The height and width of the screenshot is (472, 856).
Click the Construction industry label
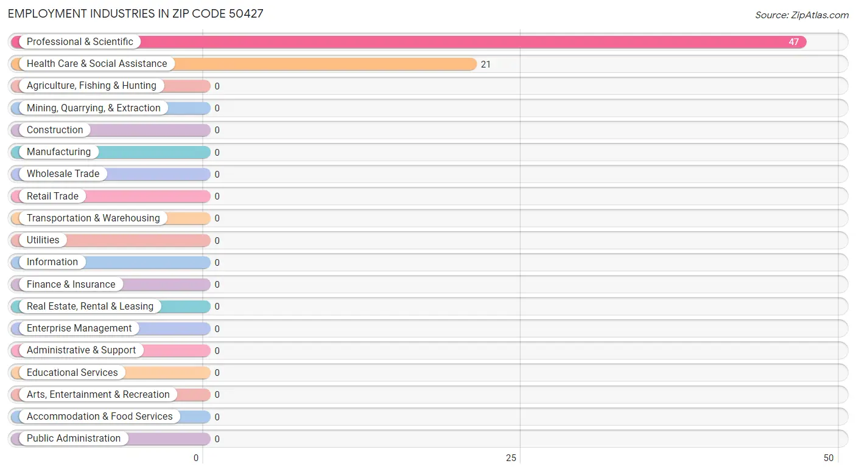55,130
